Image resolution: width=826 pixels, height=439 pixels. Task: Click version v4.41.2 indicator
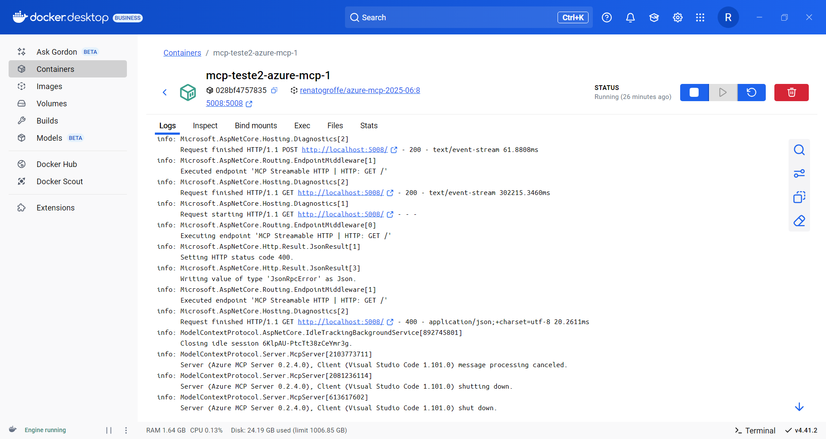(801, 430)
